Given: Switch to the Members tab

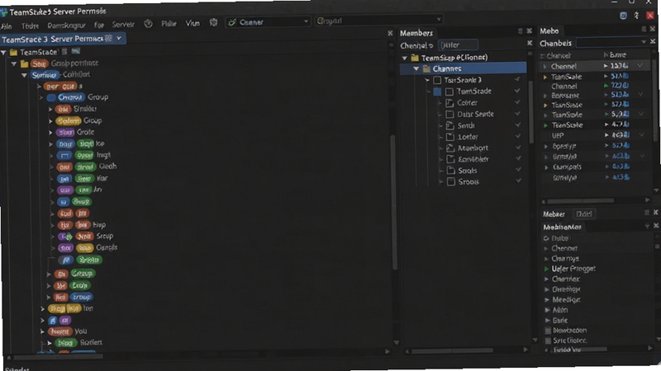Looking at the screenshot, I should coord(416,33).
